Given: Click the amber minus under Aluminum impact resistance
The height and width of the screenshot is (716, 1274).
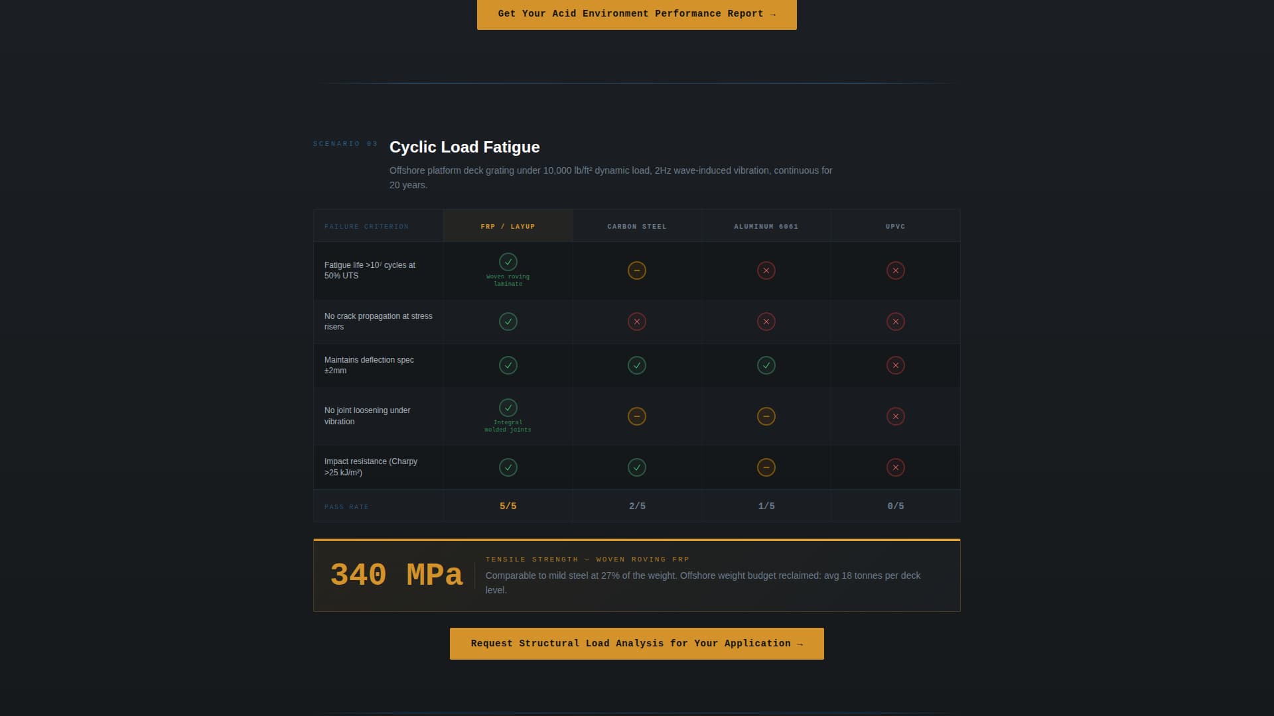Looking at the screenshot, I should pyautogui.click(x=766, y=467).
